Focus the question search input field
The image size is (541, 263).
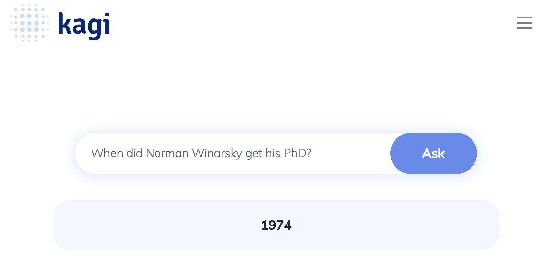pos(233,153)
